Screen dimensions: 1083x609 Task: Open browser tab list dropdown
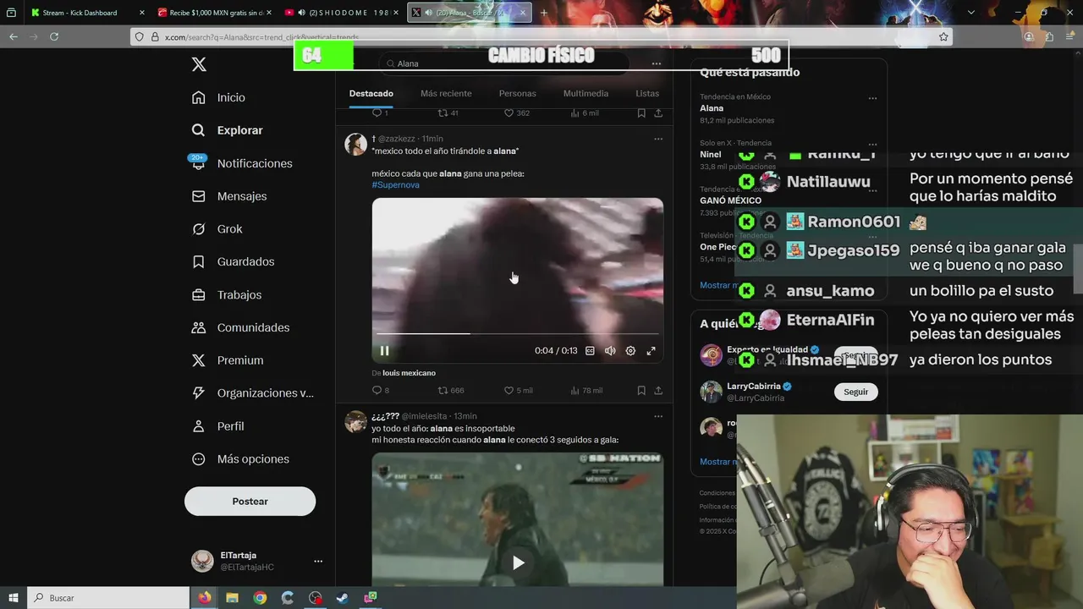pos(970,13)
